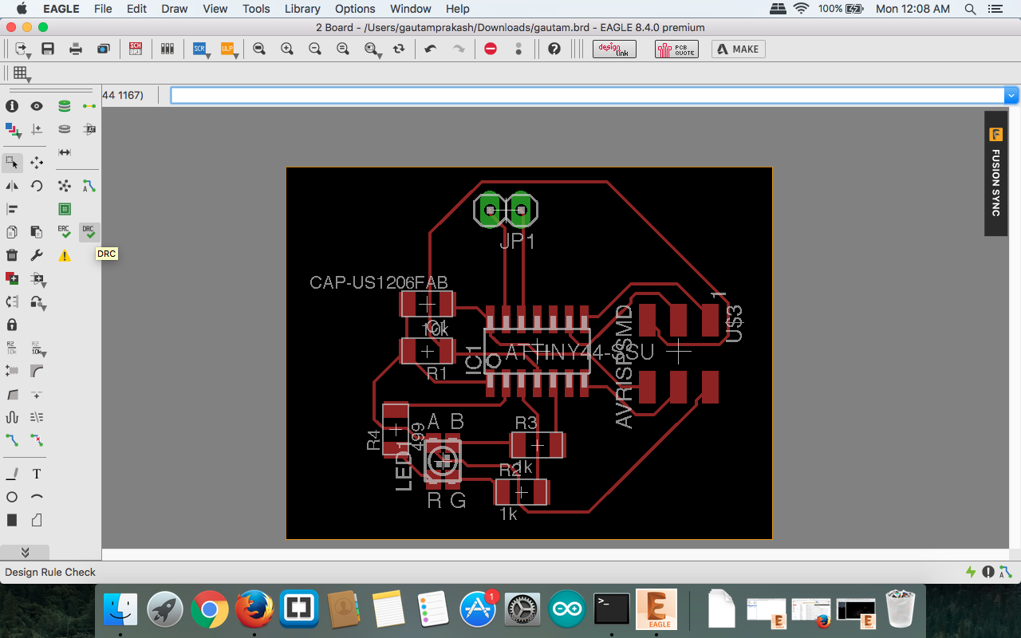Select the Copy tool
The width and height of the screenshot is (1021, 638).
12,232
